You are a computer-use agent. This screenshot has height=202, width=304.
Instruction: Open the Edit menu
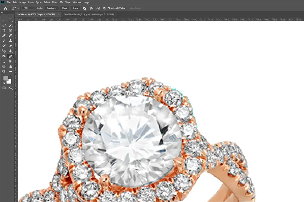click(x=15, y=2)
